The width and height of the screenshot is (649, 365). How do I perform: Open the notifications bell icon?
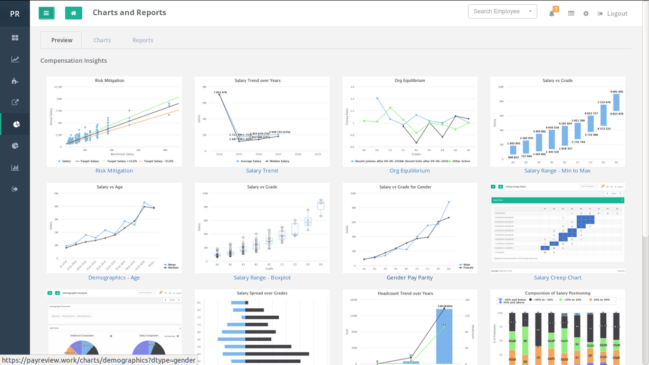[552, 13]
